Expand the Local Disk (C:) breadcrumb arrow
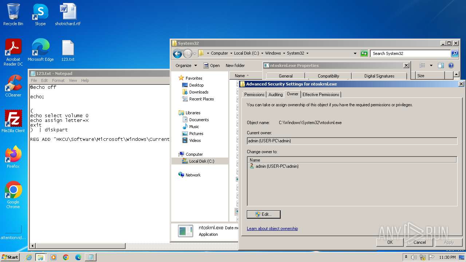Viewport: 466px width, 262px height. click(x=262, y=53)
